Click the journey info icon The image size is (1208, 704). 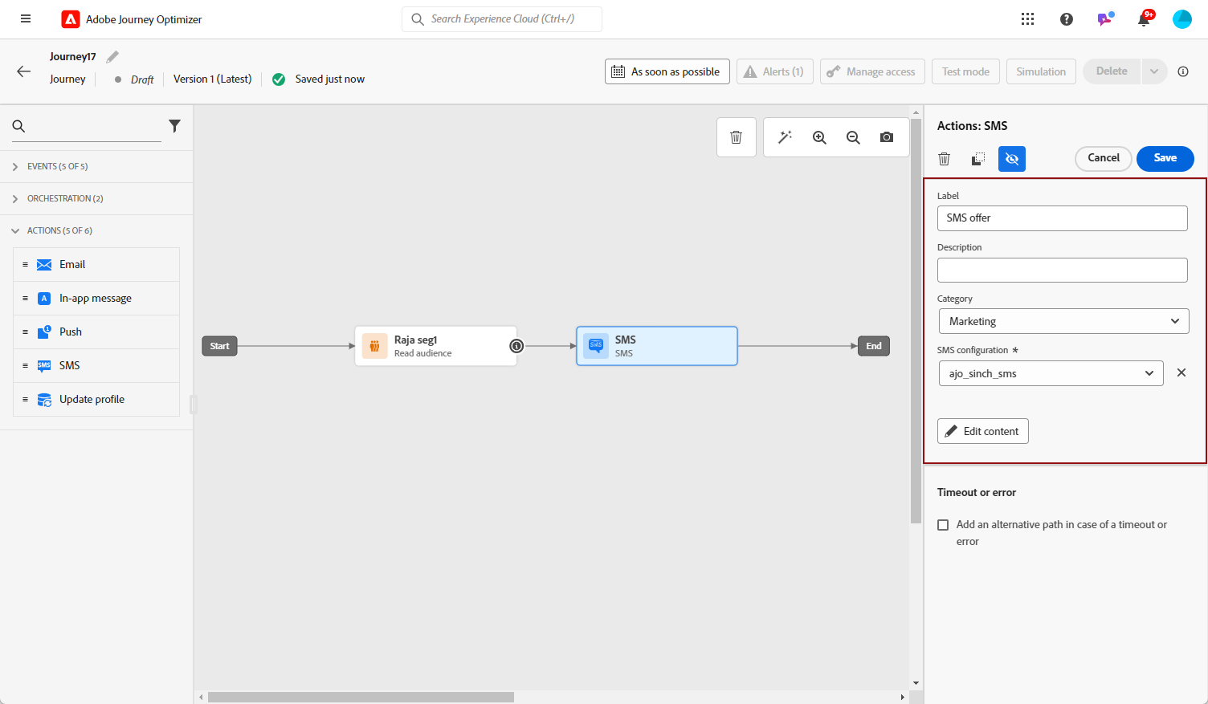click(1183, 71)
